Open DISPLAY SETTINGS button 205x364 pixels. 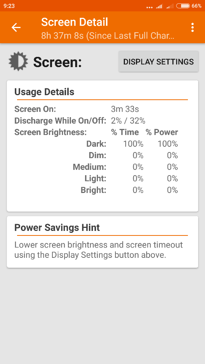pos(159,61)
